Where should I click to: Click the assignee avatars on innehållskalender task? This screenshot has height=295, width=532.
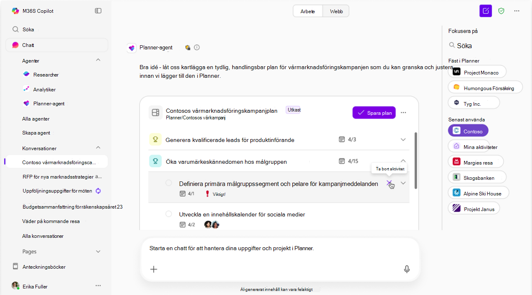coord(212,225)
